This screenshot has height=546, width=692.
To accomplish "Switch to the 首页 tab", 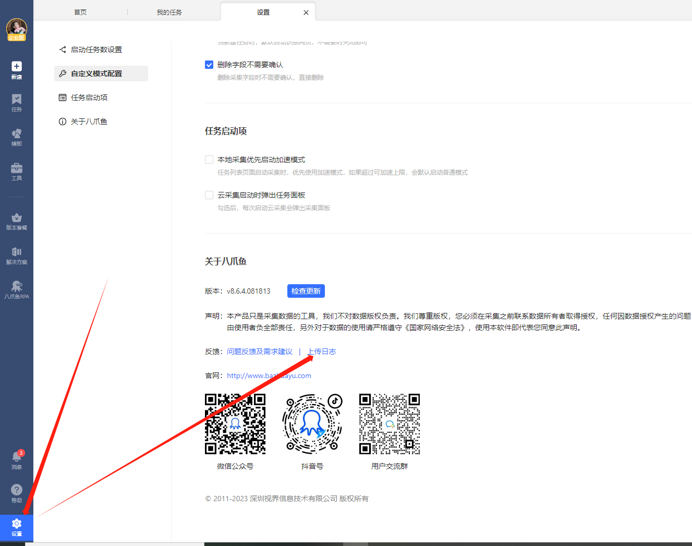I will point(80,12).
